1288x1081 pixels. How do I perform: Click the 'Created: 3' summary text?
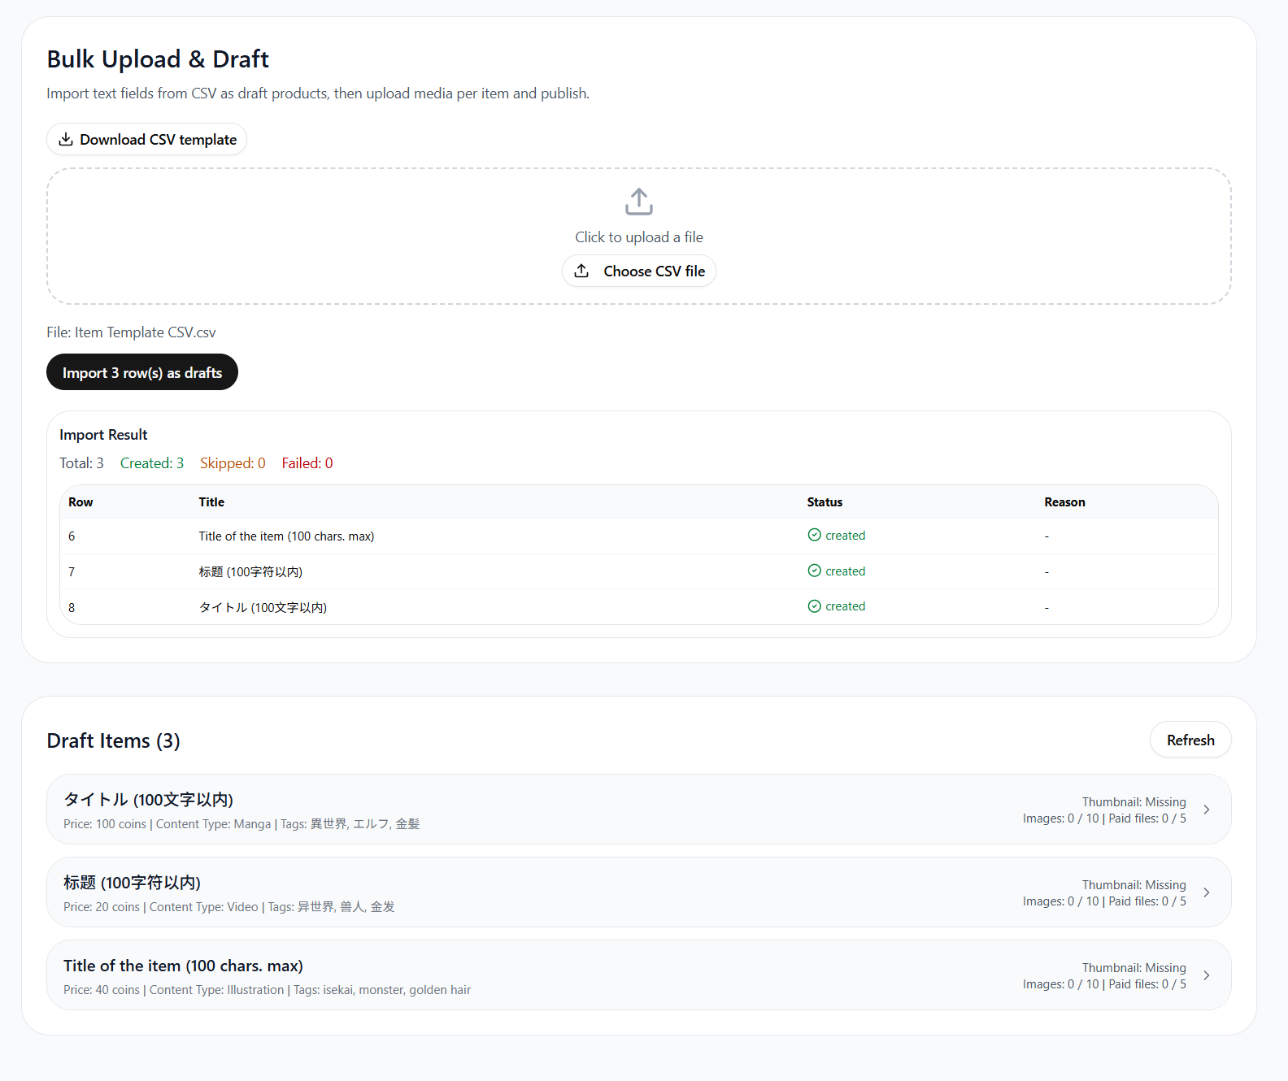pos(152,463)
